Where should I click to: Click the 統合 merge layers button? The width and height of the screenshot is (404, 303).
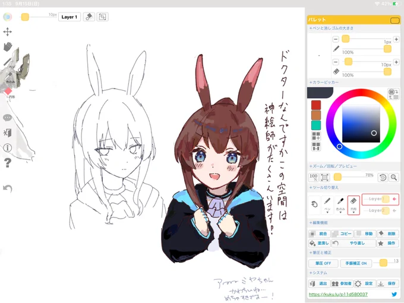tap(320, 233)
